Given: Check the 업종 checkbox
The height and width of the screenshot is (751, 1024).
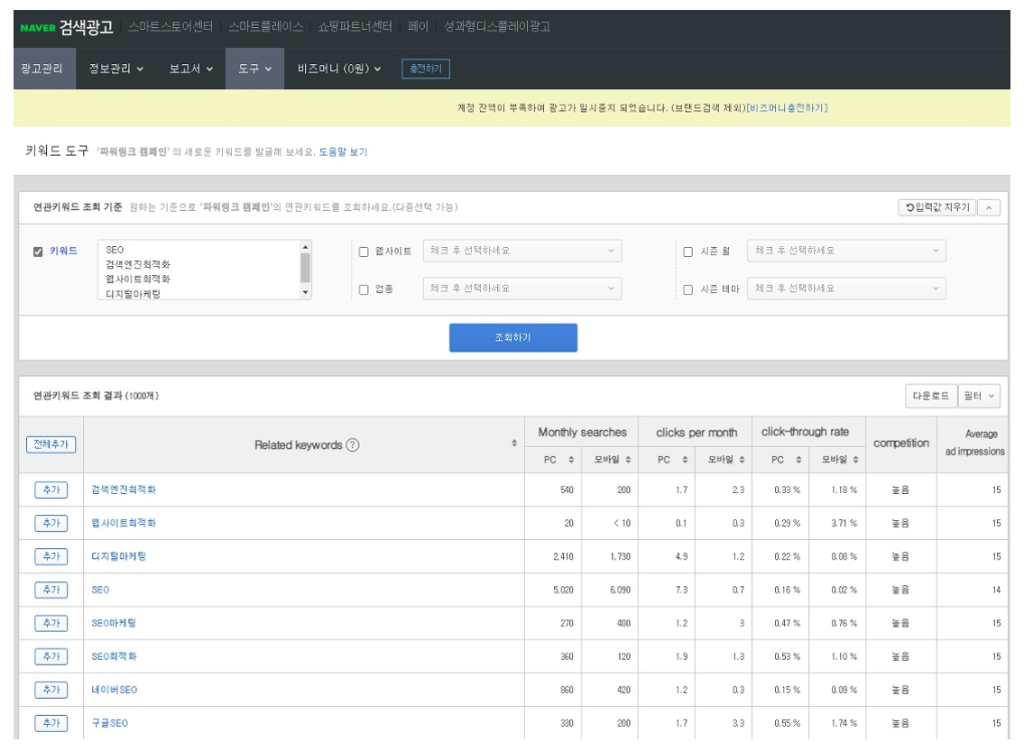Looking at the screenshot, I should (364, 289).
